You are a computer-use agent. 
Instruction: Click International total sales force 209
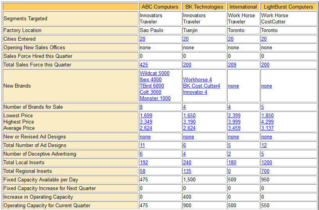pyautogui.click(x=232, y=65)
